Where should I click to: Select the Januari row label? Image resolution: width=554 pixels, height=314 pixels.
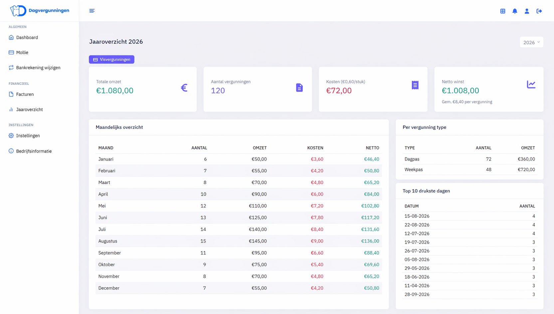click(106, 159)
